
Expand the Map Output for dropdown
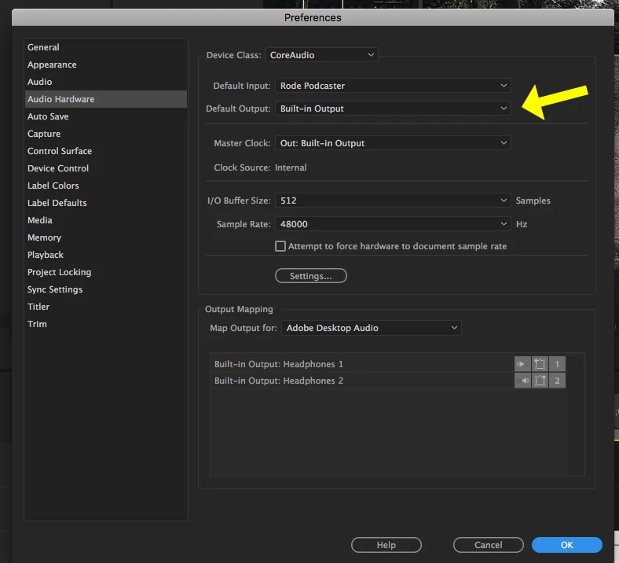(371, 328)
